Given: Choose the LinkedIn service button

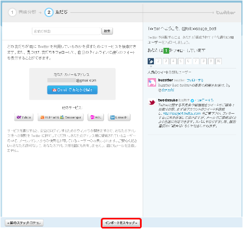Looking at the screenshot, I should (119, 117).
